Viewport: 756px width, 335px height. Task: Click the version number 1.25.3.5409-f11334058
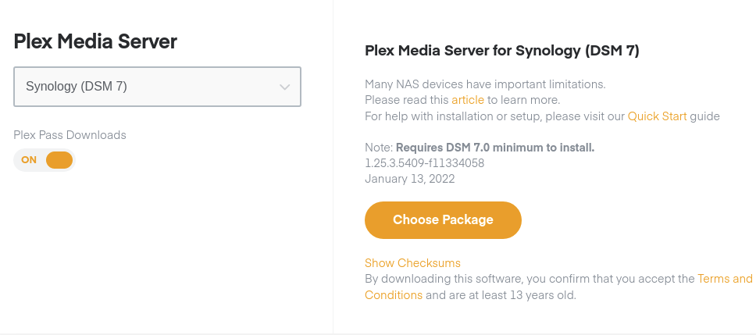coord(424,162)
